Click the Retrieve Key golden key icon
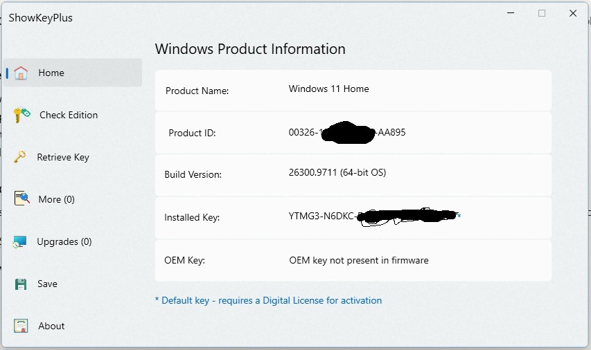Viewport: 591px width, 350px height. (19, 157)
